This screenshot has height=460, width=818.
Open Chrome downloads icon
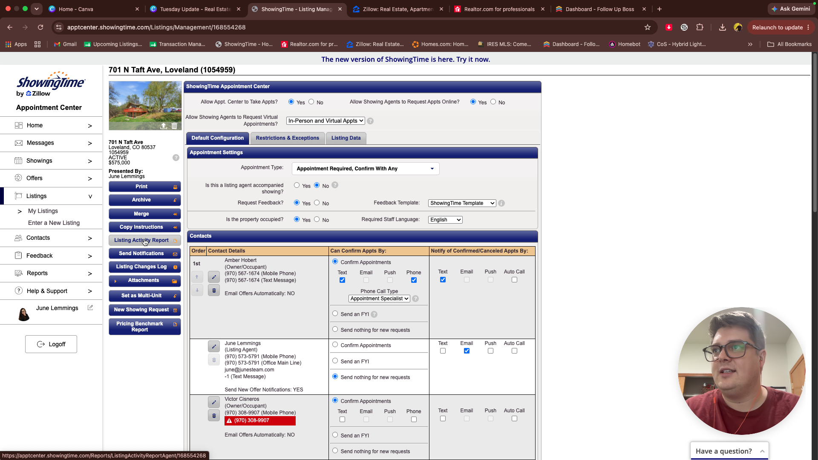point(723,27)
